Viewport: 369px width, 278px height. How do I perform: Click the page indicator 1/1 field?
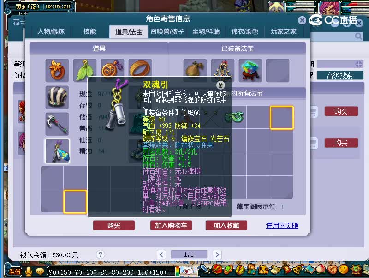point(189,254)
